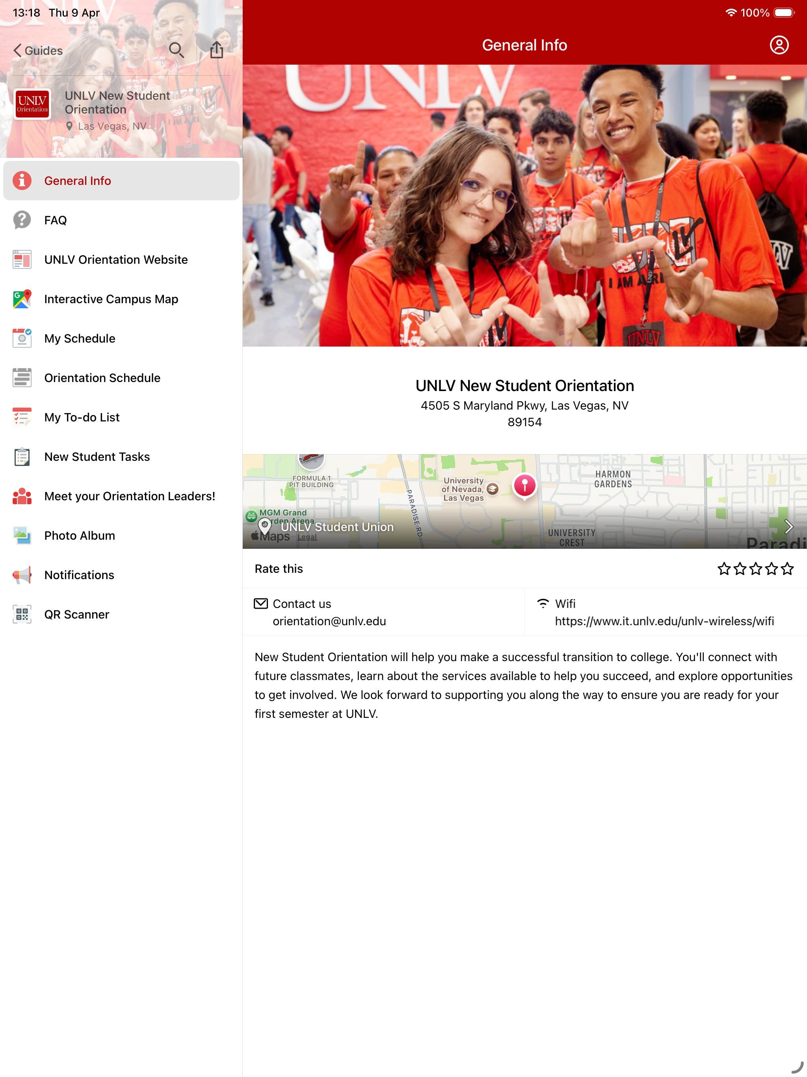Image resolution: width=807 pixels, height=1077 pixels.
Task: Click the General Info red info icon
Action: [x=22, y=181]
